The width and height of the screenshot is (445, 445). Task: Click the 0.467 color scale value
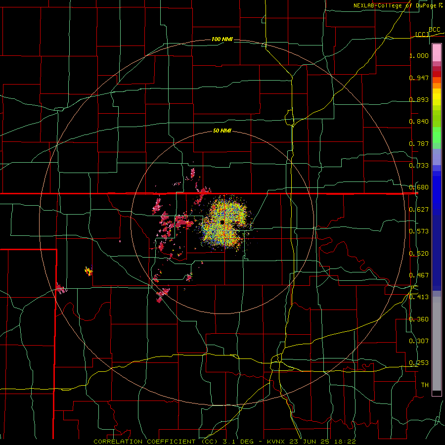click(x=419, y=275)
